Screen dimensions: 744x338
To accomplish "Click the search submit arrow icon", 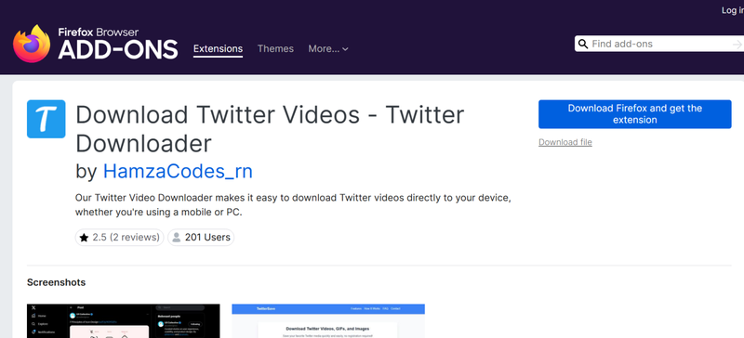I will coord(737,44).
